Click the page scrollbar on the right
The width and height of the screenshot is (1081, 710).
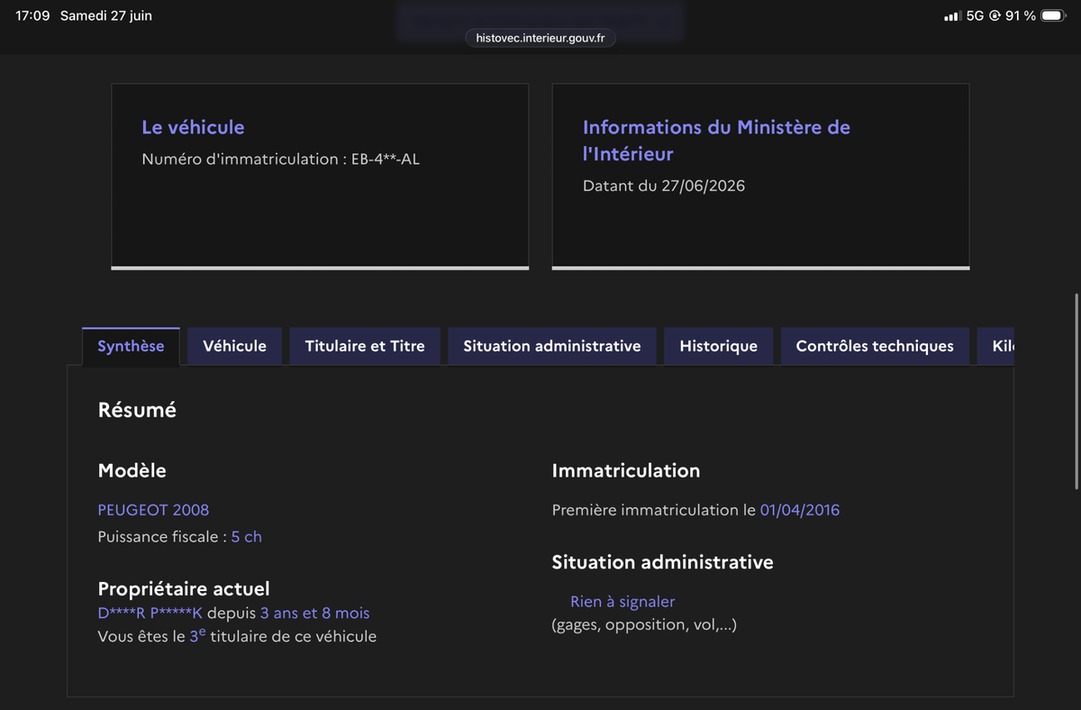[1077, 391]
